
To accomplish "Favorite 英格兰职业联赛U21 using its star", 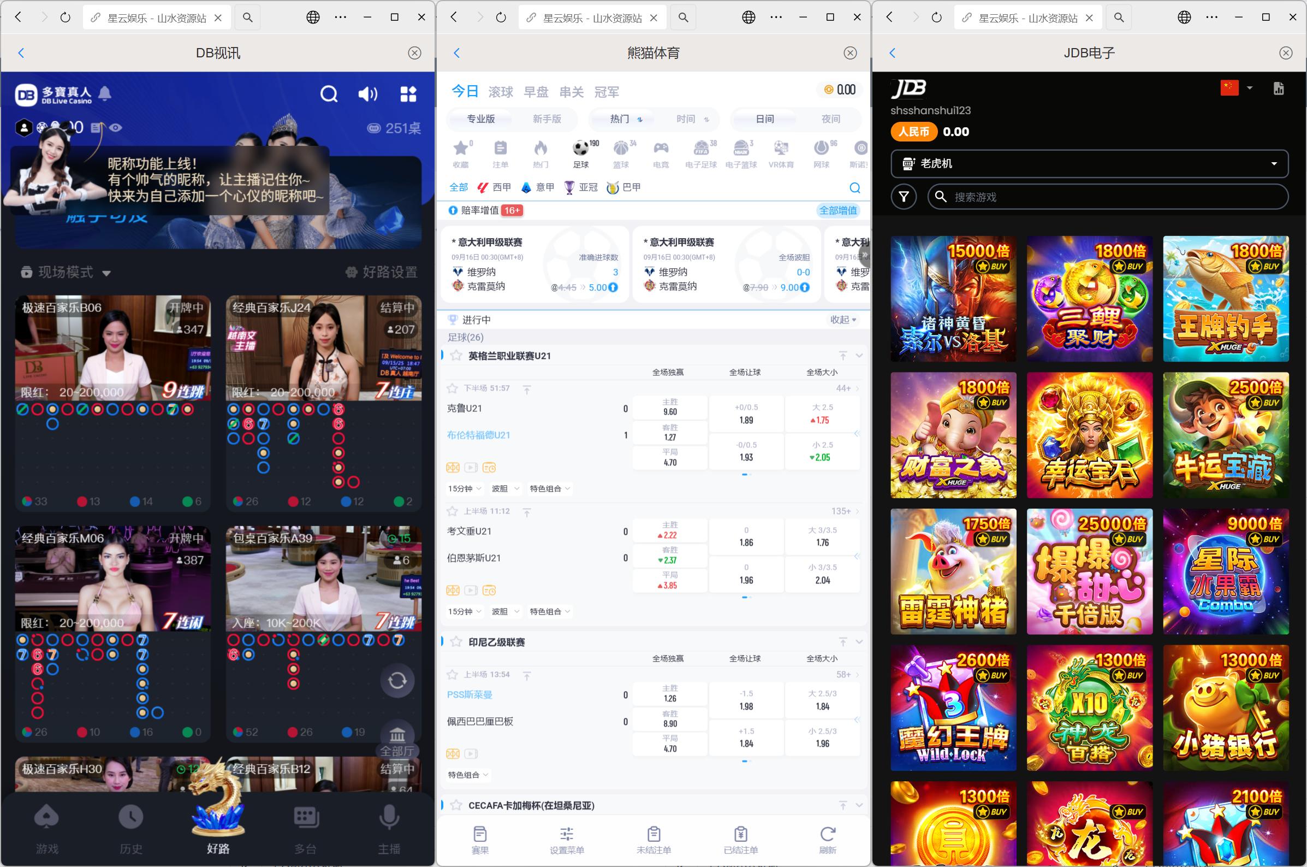I will pyautogui.click(x=457, y=356).
